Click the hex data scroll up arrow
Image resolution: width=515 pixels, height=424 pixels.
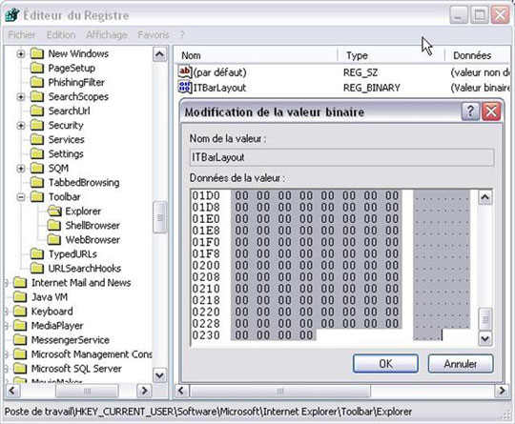click(485, 197)
